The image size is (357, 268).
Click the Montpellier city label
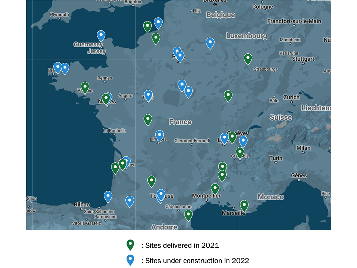(x=206, y=196)
